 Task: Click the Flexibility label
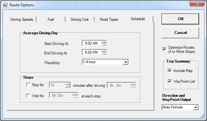pyautogui.click(x=53, y=63)
